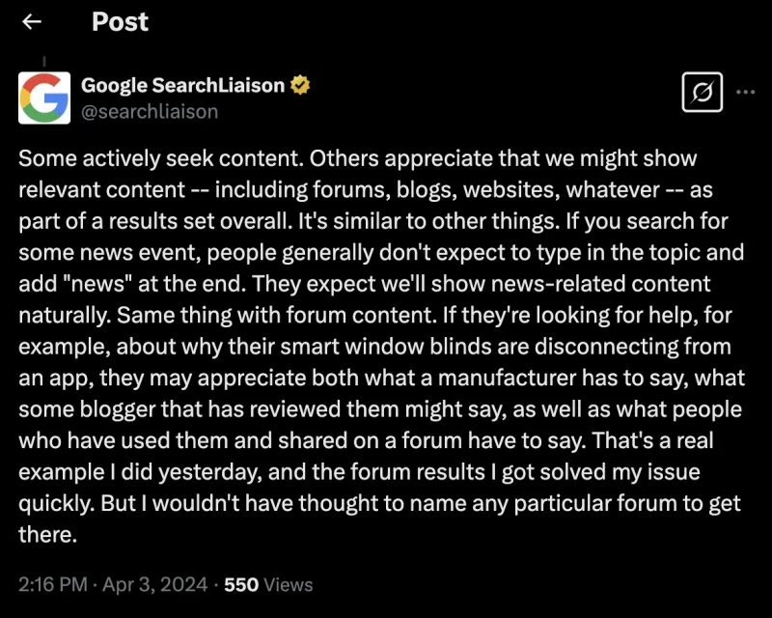The height and width of the screenshot is (618, 772).
Task: Click the line beginning 'naturally. Same thing with forum'
Action: 375,316
